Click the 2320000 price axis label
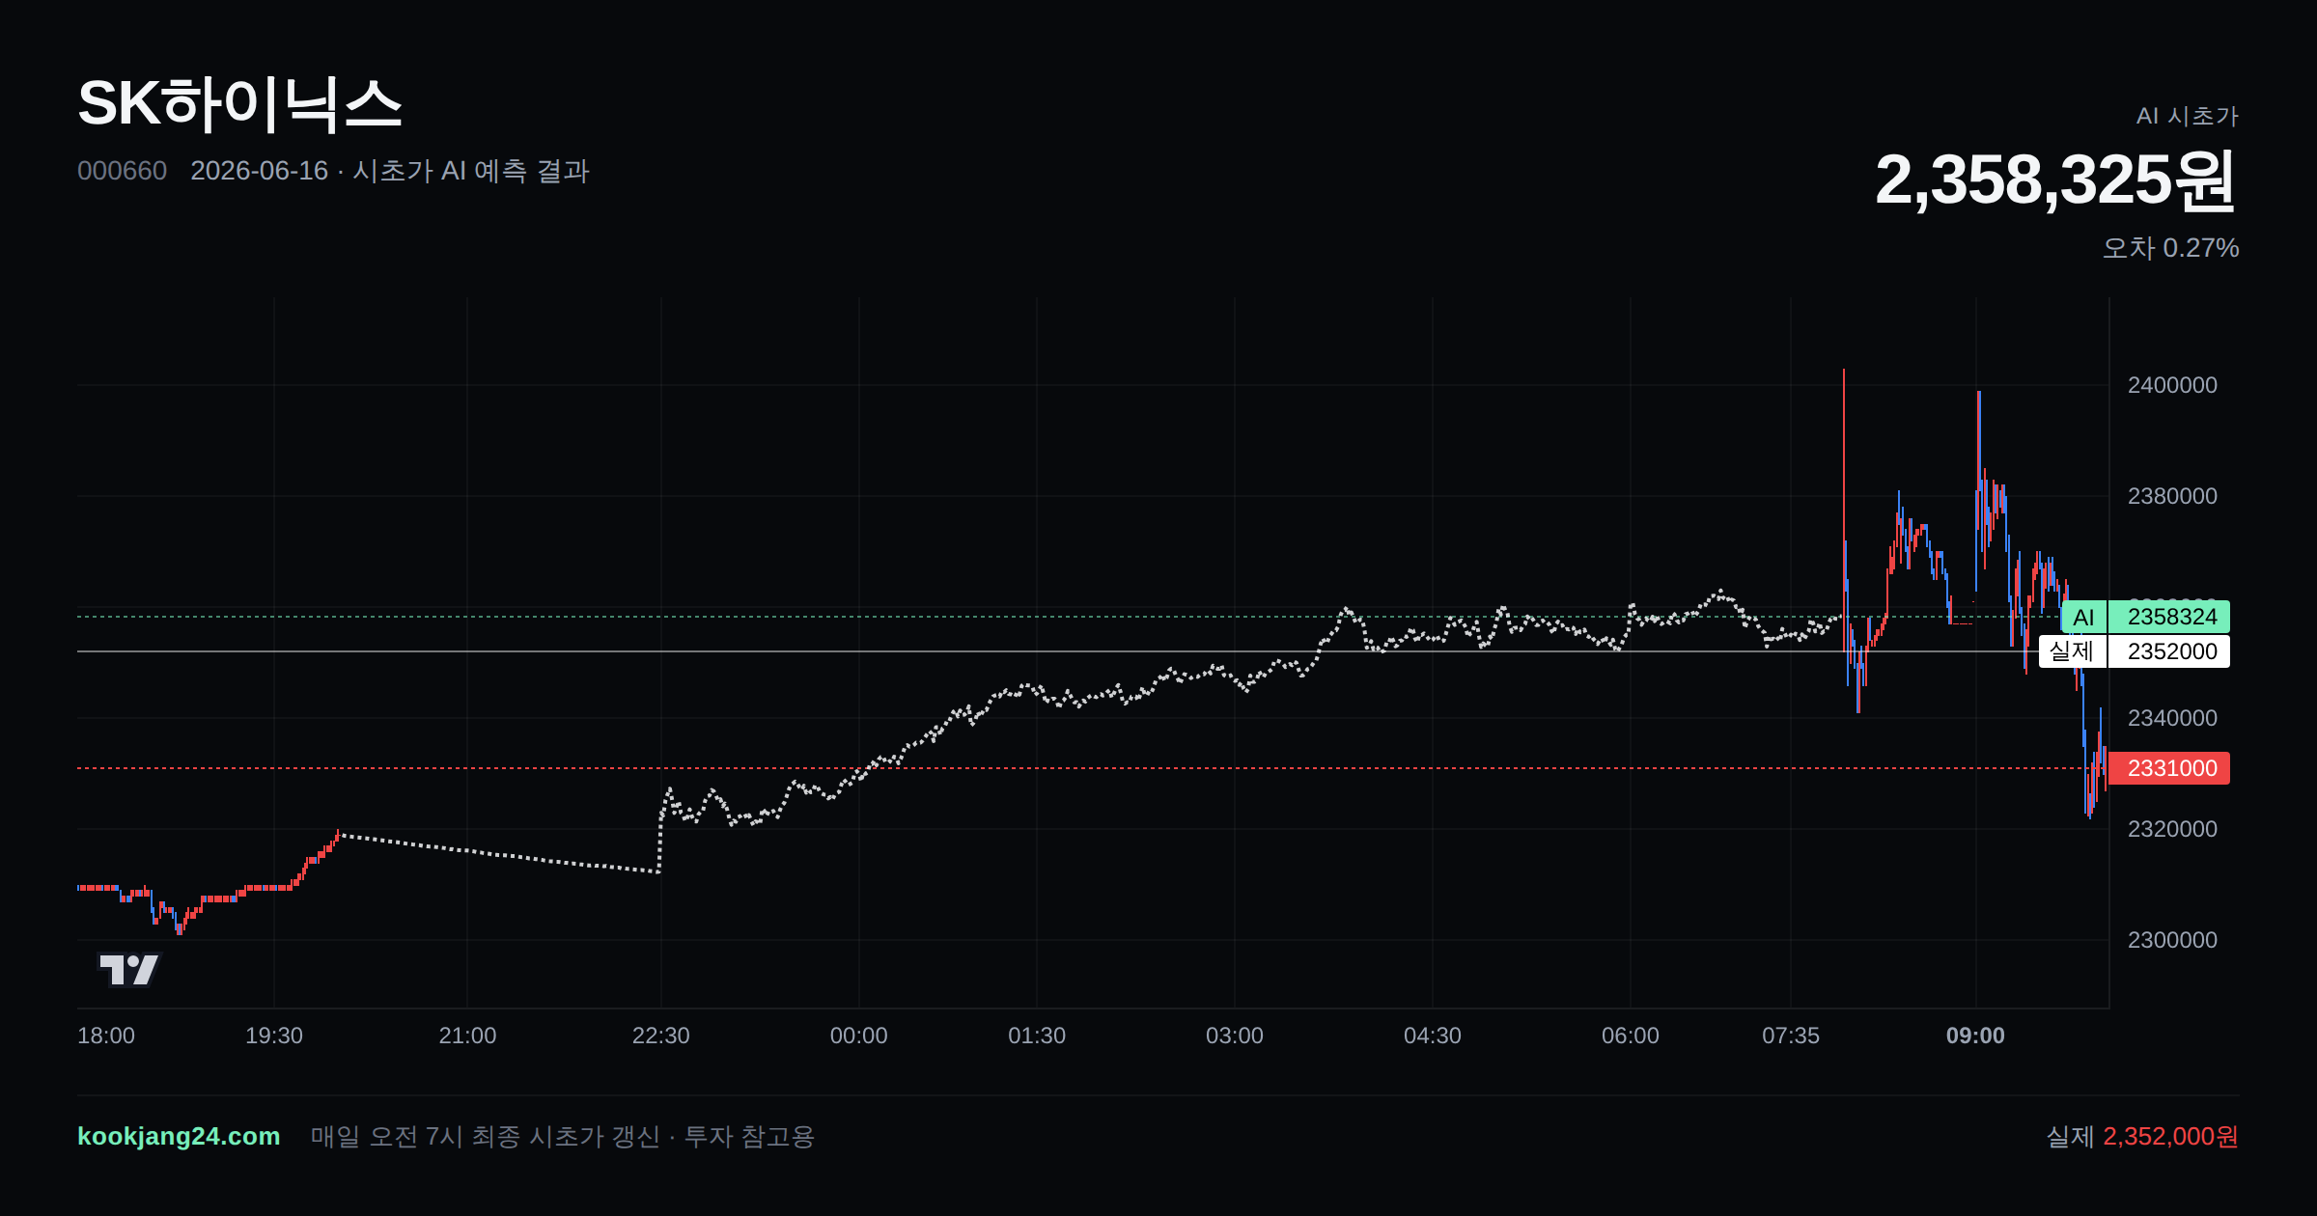 pyautogui.click(x=2172, y=829)
